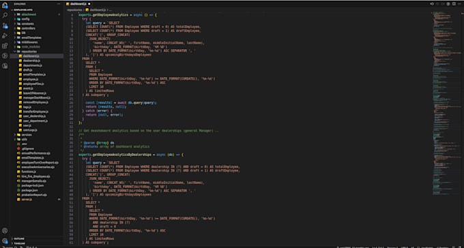Image resolution: width=464 pixels, height=248 pixels.
Task: Click the unsaved dot on dashboard.js tab
Action: [89, 4]
